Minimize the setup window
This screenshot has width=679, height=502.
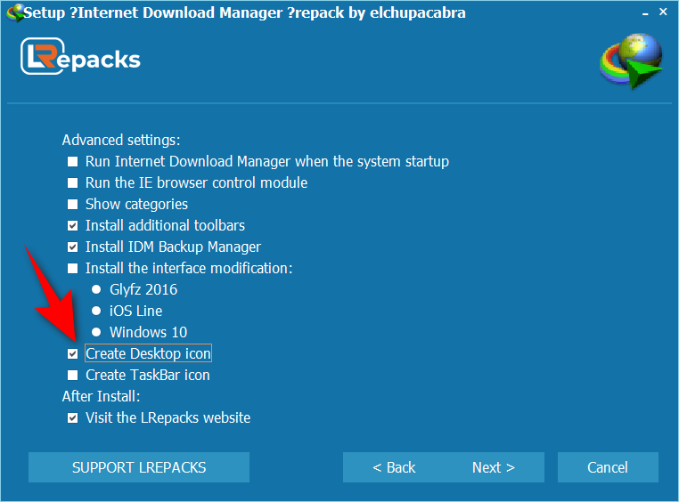tap(645, 12)
